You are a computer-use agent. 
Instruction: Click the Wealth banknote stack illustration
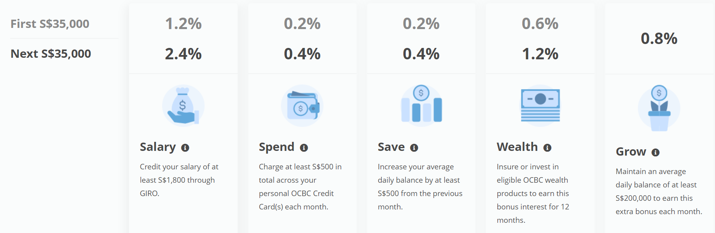(x=540, y=105)
